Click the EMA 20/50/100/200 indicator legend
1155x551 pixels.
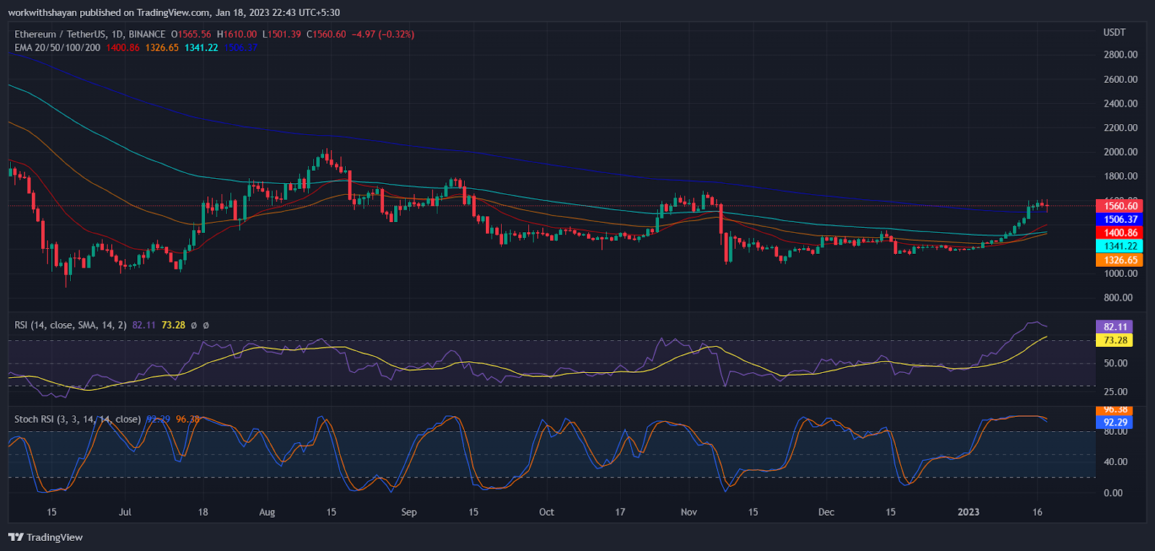[x=57, y=48]
